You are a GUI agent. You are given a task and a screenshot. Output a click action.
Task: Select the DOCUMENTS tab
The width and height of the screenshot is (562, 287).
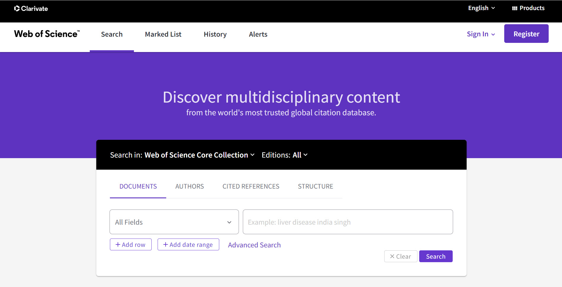tap(138, 187)
